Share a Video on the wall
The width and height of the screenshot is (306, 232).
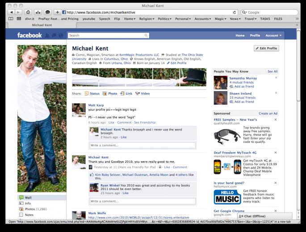click(x=143, y=94)
